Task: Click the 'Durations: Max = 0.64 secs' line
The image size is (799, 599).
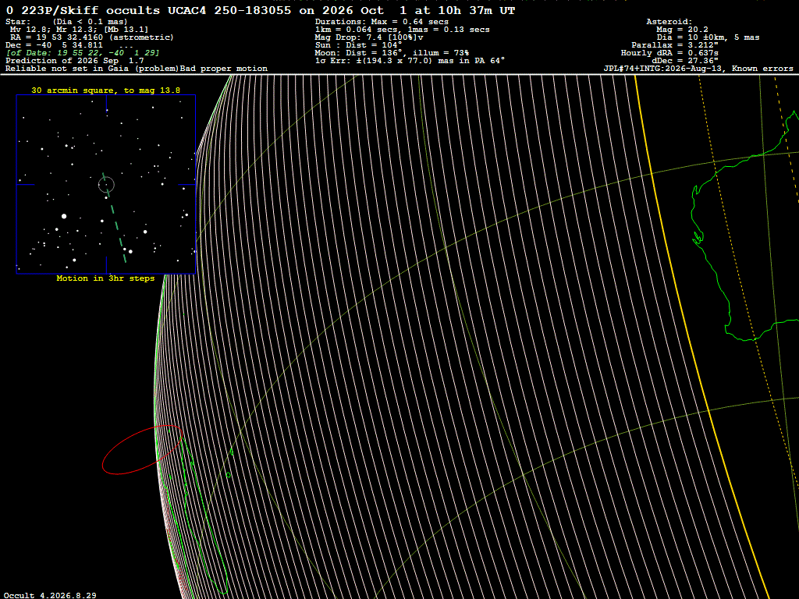Action: [x=382, y=22]
